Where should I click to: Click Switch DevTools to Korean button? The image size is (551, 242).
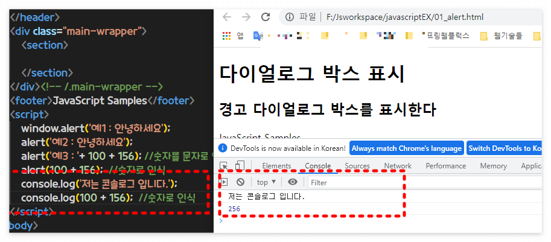tap(505, 148)
